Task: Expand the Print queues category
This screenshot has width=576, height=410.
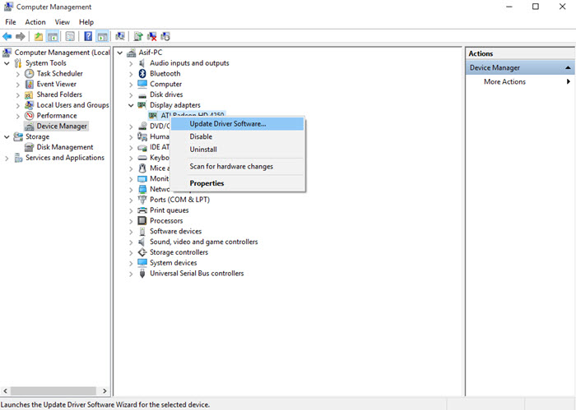Action: [x=131, y=211]
